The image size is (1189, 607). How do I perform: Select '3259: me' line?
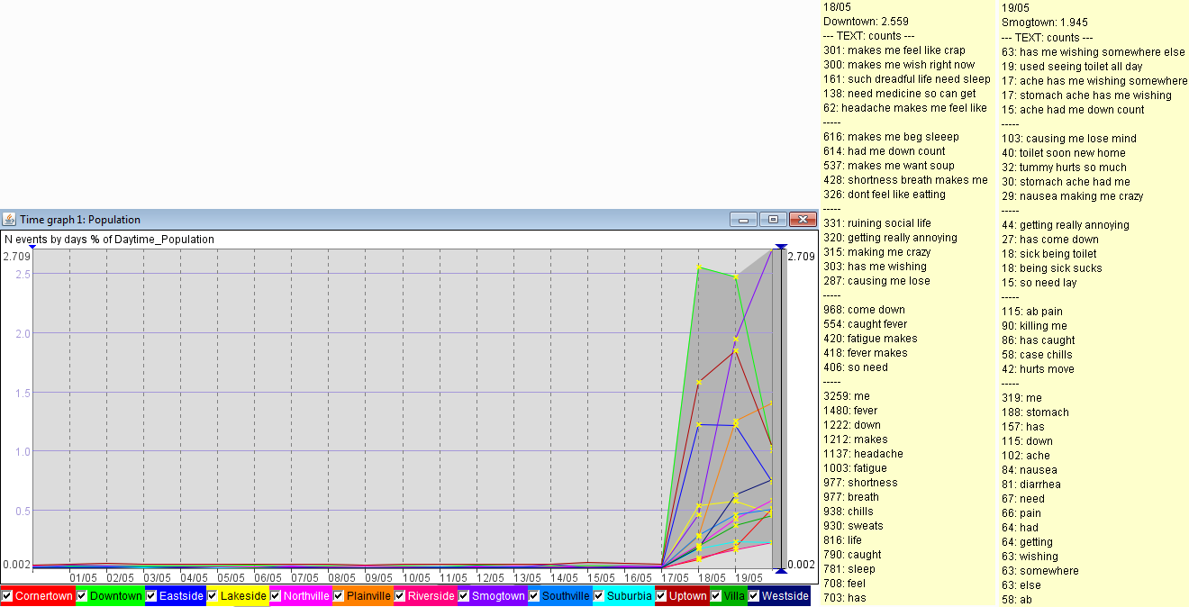845,396
